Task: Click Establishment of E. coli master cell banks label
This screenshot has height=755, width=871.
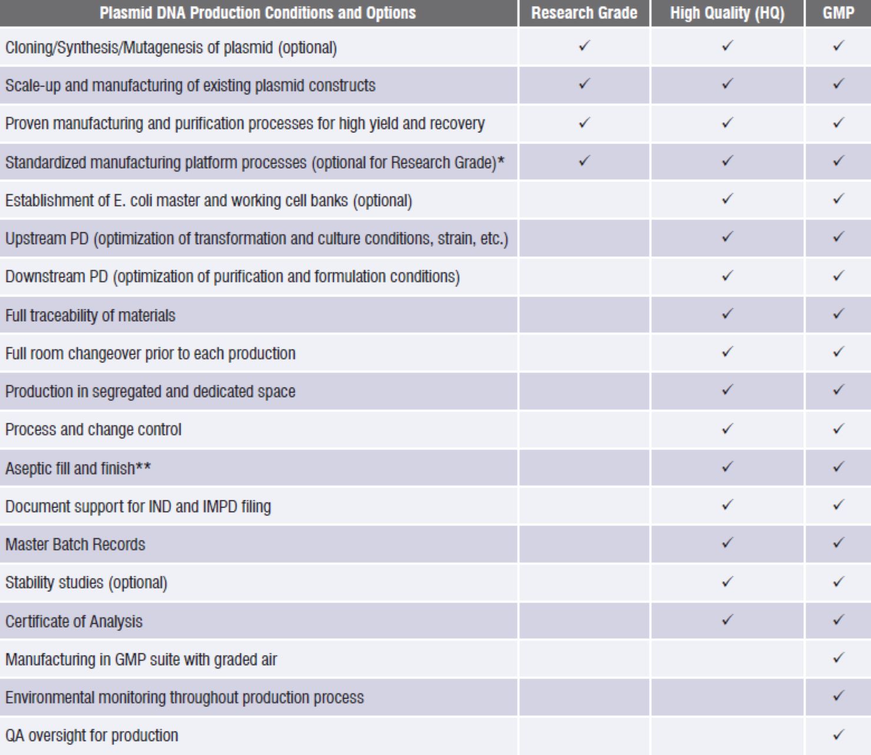Action: [208, 201]
